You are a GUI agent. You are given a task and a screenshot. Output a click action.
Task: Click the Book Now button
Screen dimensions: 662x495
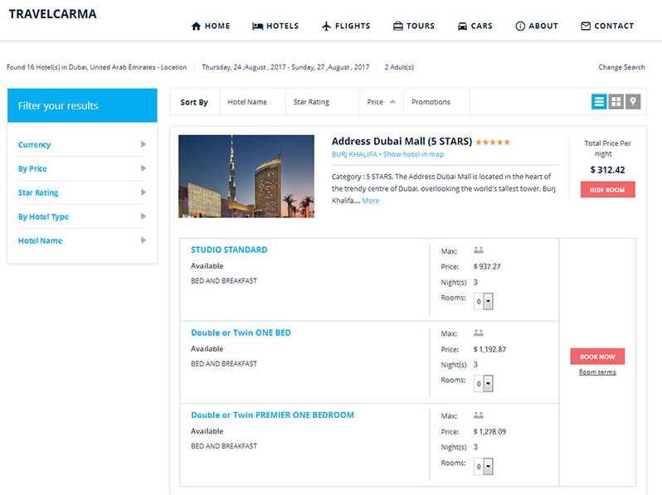point(597,357)
